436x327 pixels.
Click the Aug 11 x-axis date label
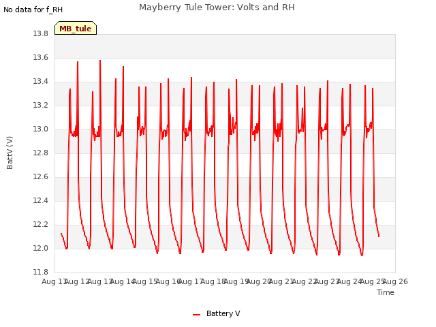(54, 281)
